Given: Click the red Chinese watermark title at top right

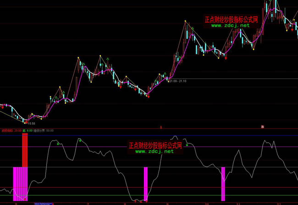Looking at the screenshot, I should (x=231, y=20).
